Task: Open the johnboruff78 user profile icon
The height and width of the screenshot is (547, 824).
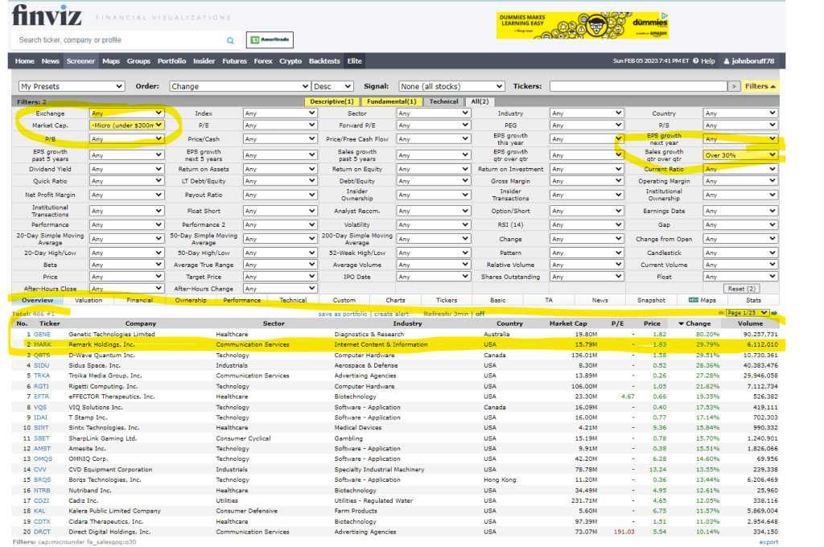Action: 726,61
